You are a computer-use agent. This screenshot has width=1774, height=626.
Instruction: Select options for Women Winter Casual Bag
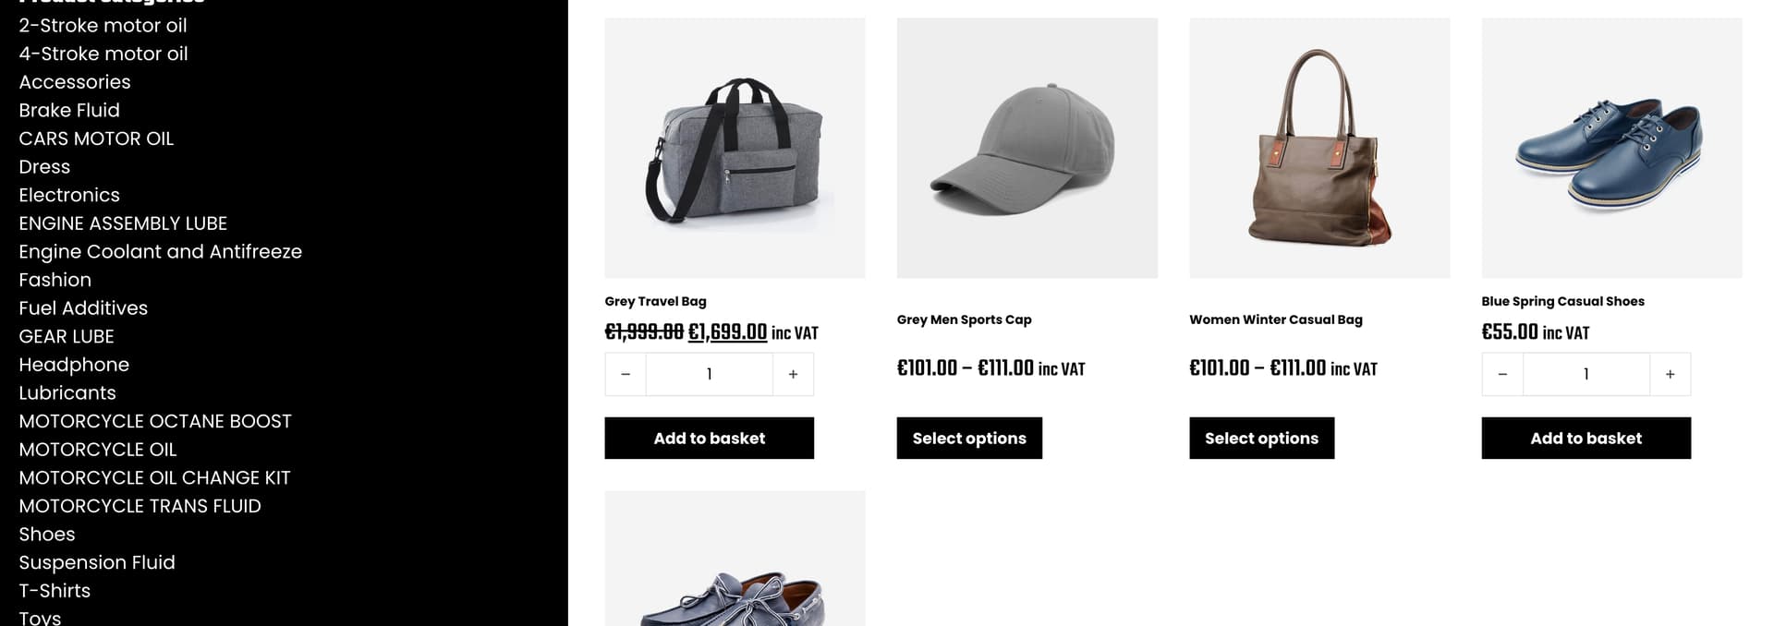pos(1261,438)
